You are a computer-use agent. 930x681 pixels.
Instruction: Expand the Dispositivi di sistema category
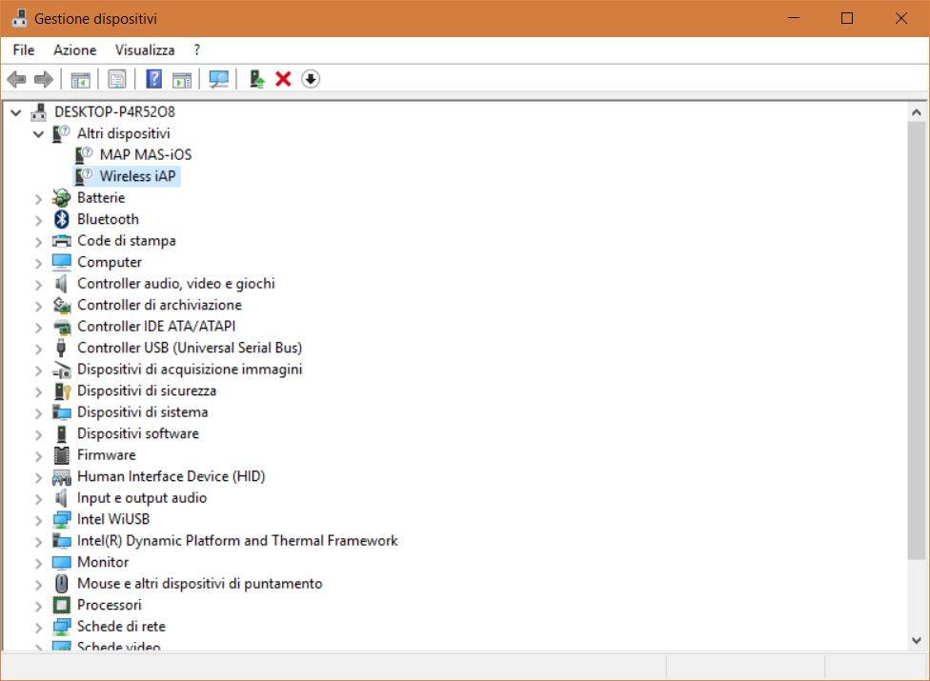(38, 413)
